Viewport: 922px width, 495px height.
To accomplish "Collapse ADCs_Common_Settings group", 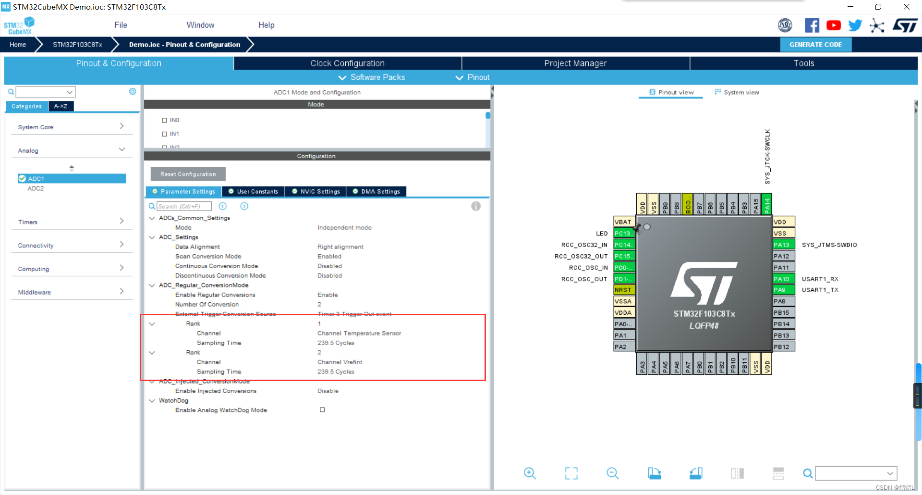I will pyautogui.click(x=152, y=218).
